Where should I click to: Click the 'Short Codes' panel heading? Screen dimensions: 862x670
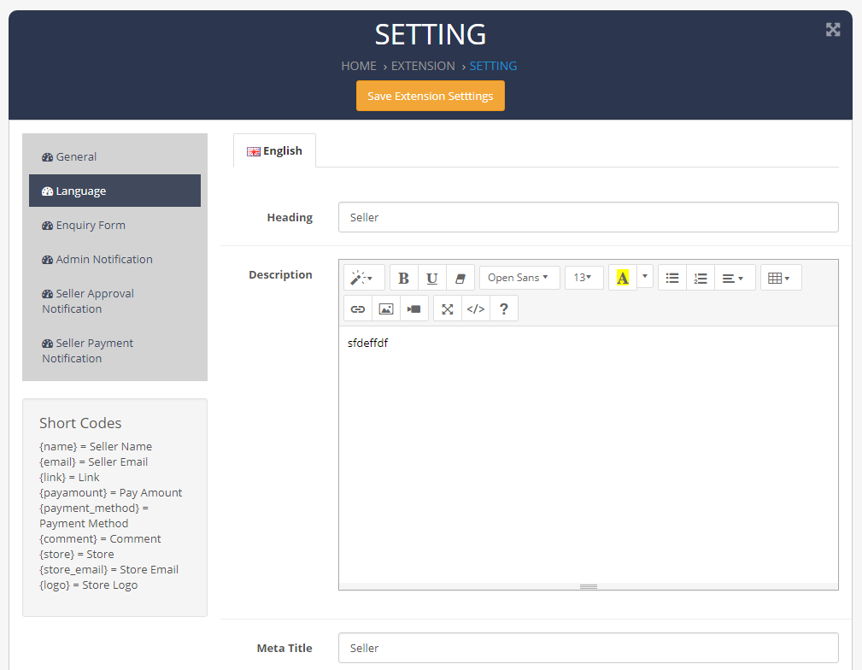point(80,423)
